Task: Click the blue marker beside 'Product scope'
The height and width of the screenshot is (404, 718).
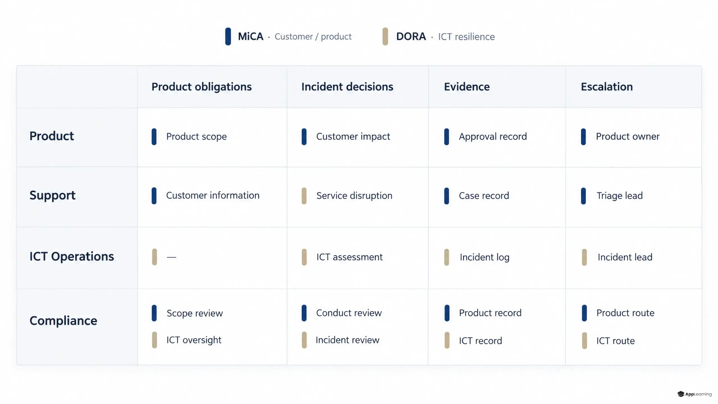Action: coord(154,137)
